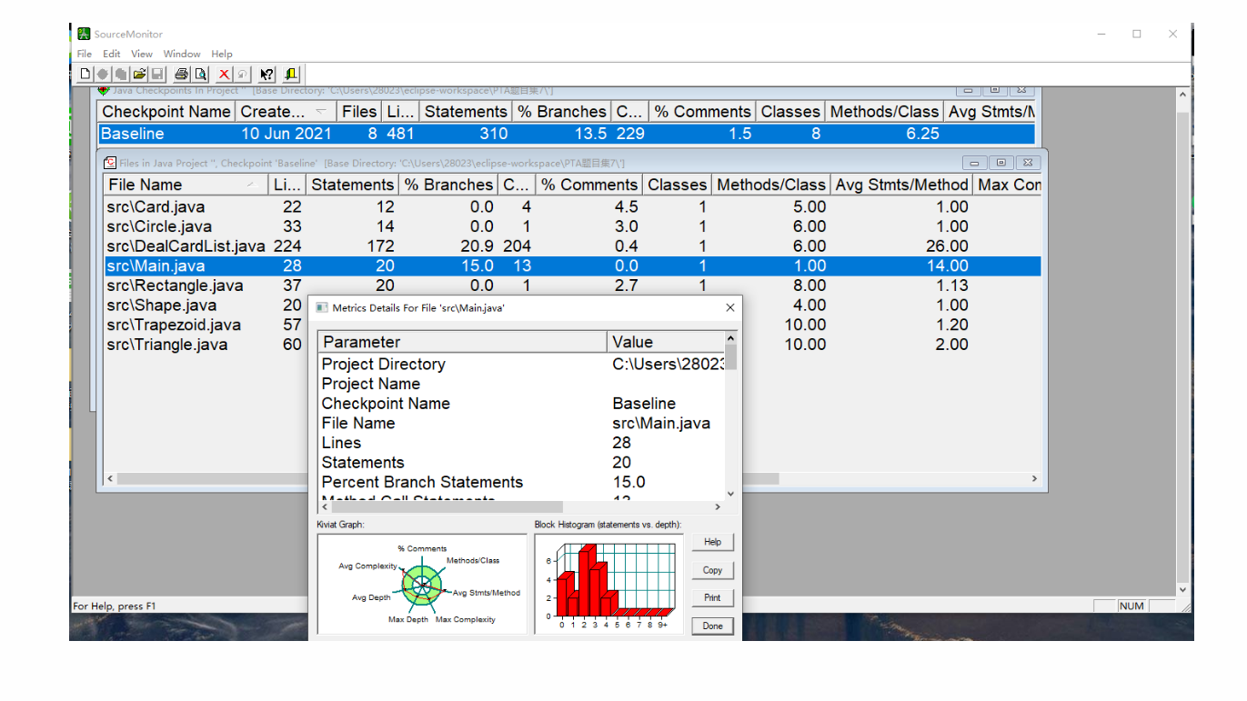The height and width of the screenshot is (701, 1247).
Task: Open the File menu
Action: 85,54
